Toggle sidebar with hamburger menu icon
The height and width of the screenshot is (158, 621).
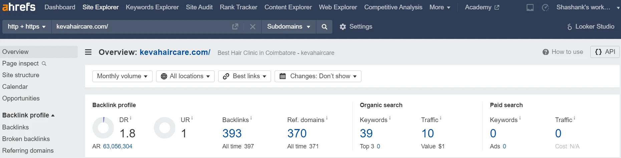(88, 52)
